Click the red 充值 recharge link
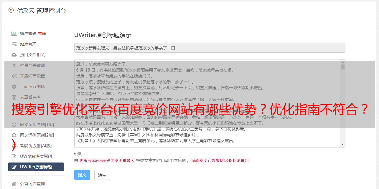The height and width of the screenshot is (189, 379). pyautogui.click(x=42, y=34)
